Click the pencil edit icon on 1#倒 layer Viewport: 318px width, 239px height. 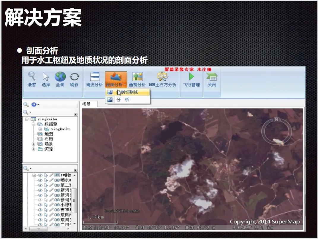point(51,175)
